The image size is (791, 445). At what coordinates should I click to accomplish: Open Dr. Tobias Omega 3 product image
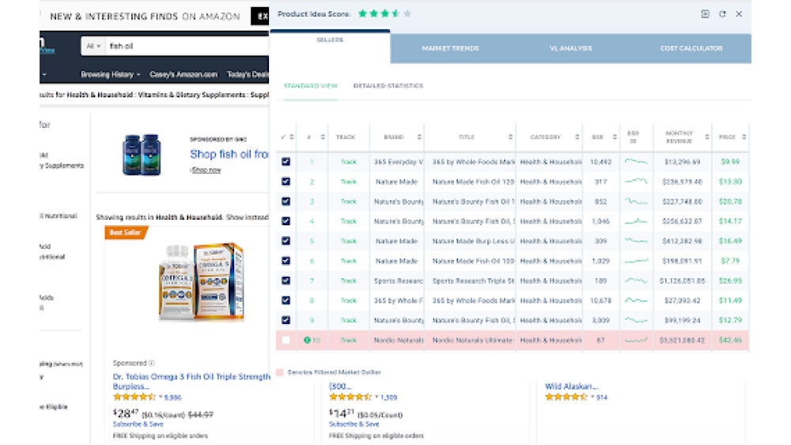point(202,282)
